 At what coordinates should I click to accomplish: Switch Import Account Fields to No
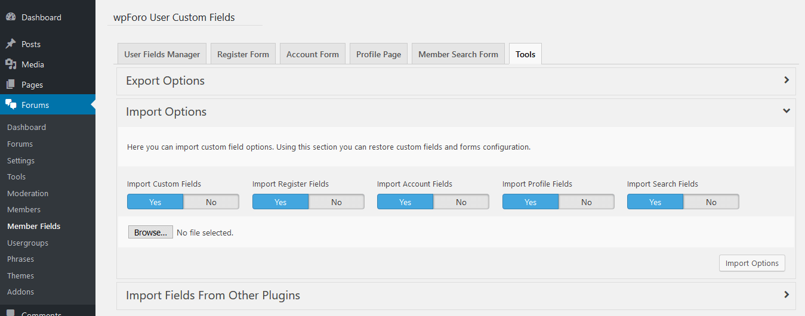point(461,202)
